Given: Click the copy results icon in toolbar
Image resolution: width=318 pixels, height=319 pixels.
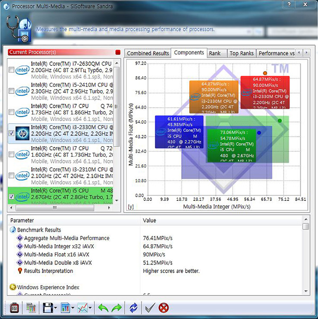Looking at the screenshot, I should pyautogui.click(x=31, y=308).
